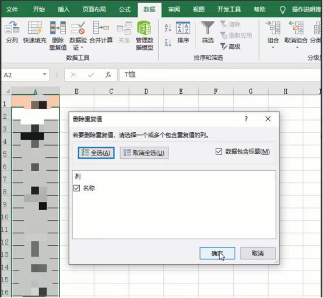Viewport: 323px width, 298px height.
Task: Click the select-all corner triangle
Action: coord(7,91)
